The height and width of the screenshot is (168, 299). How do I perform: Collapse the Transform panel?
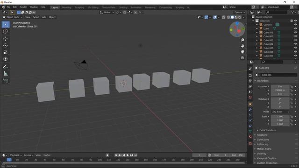click(x=263, y=81)
